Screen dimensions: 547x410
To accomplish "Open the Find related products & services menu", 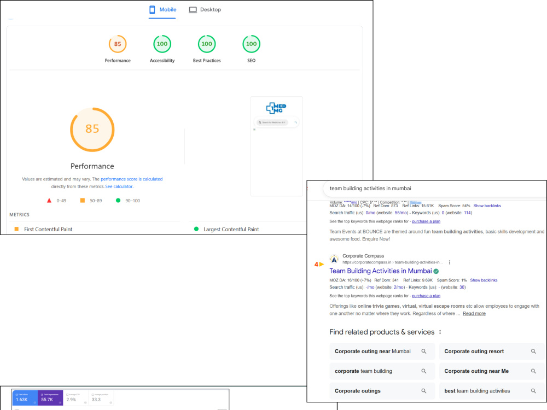I will click(440, 332).
